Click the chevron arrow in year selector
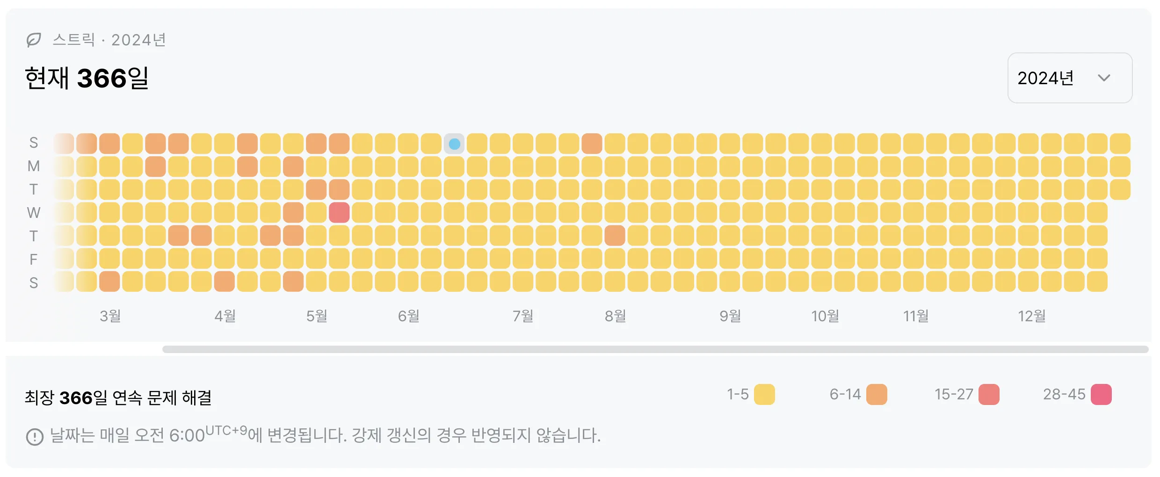Screen dimensions: 1160x477 pos(1104,78)
